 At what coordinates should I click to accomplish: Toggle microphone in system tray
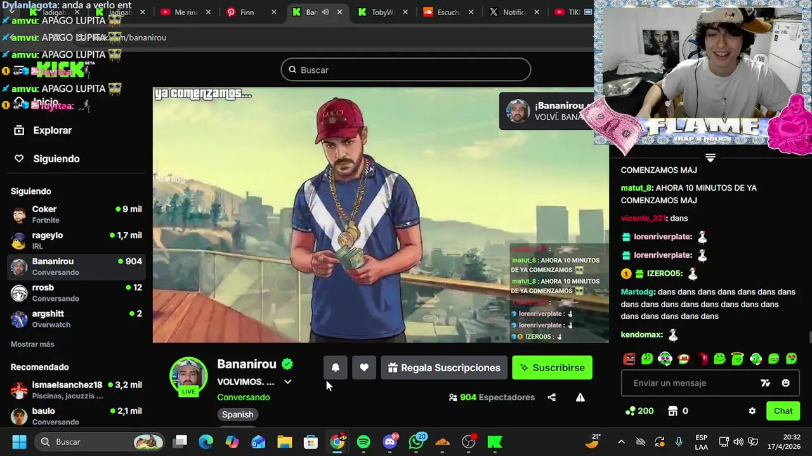[679, 442]
